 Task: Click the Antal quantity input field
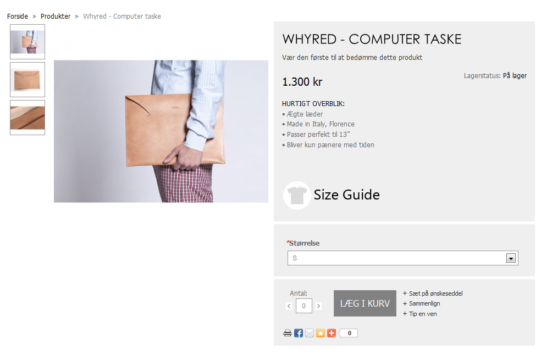(x=304, y=306)
